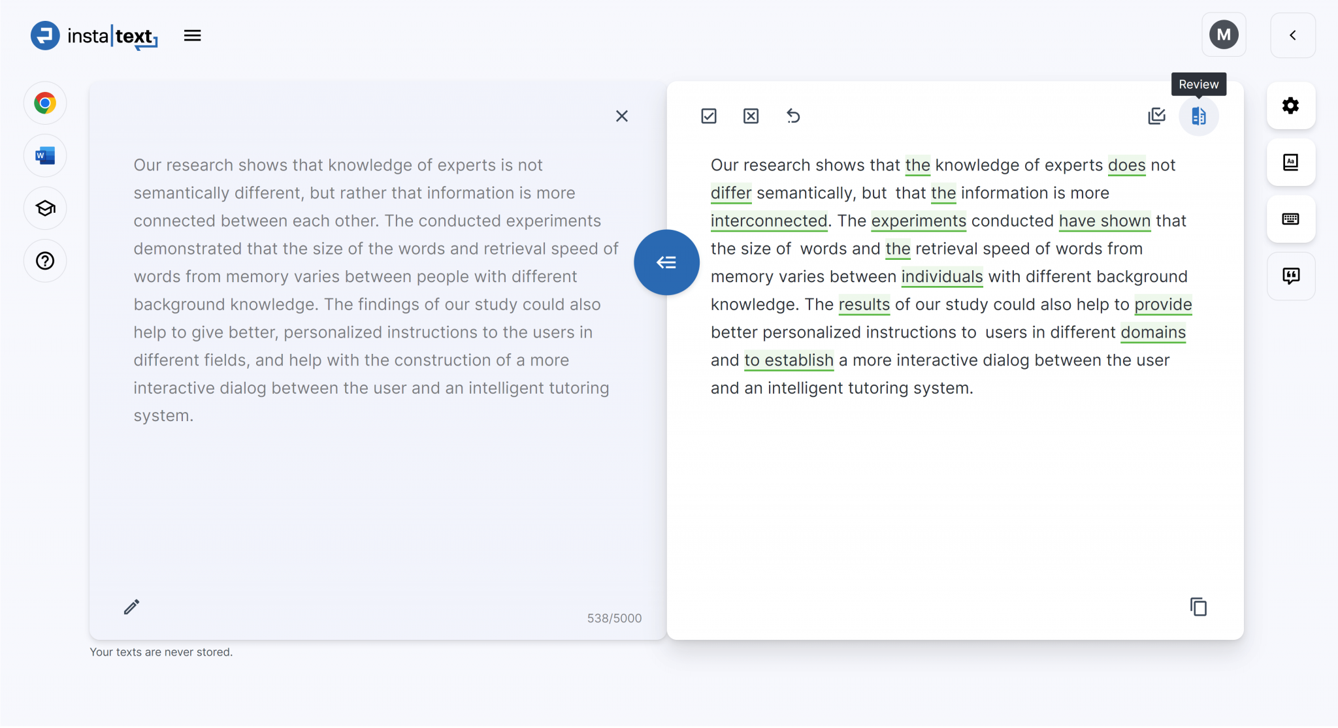Open the hamburger navigation menu

tap(192, 35)
